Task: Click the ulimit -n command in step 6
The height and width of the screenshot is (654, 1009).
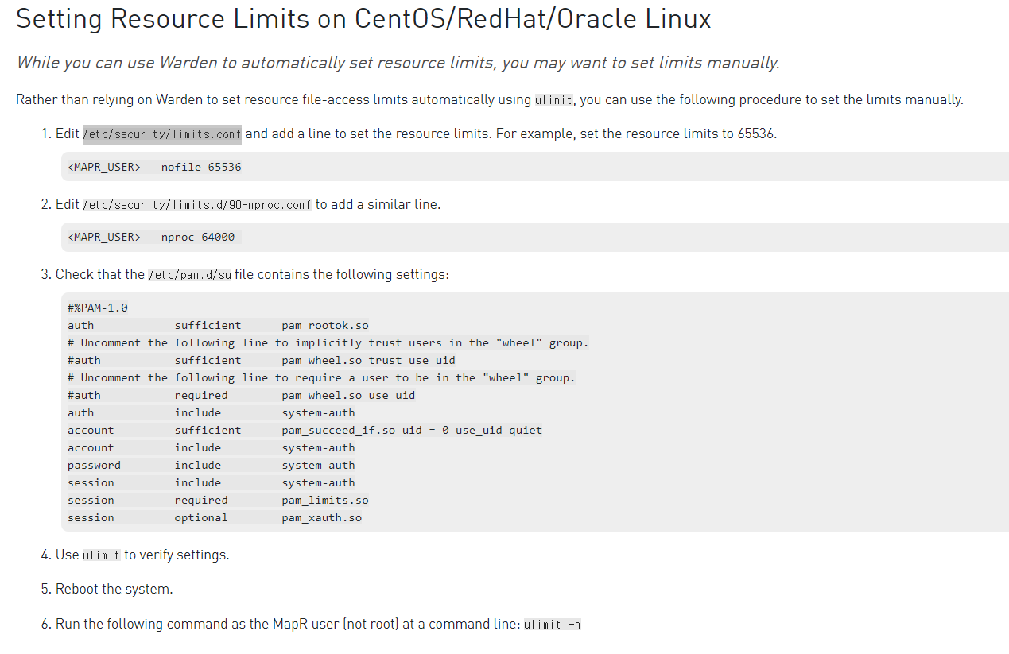Action: tap(552, 625)
